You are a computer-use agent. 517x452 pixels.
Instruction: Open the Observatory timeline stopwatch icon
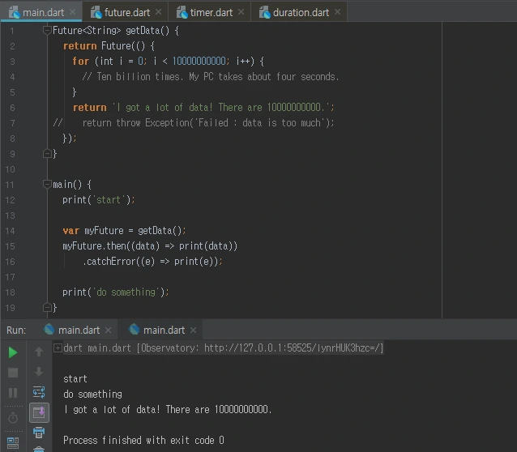coord(13,418)
